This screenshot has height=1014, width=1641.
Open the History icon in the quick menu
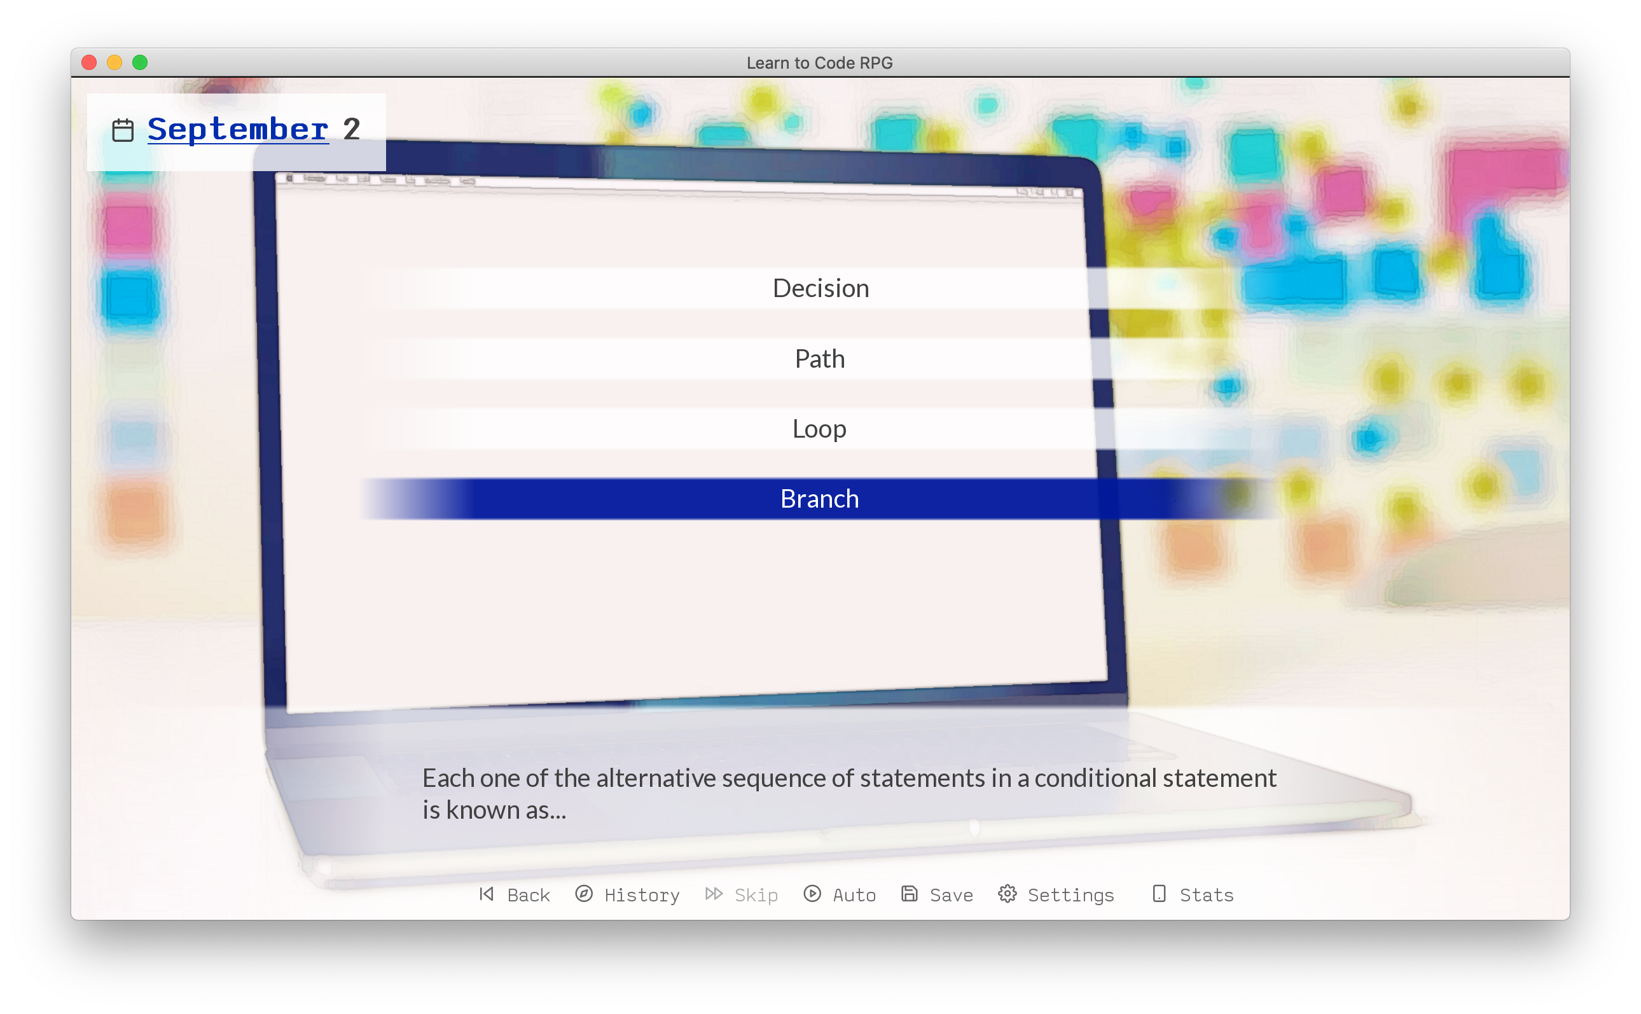[x=584, y=894]
